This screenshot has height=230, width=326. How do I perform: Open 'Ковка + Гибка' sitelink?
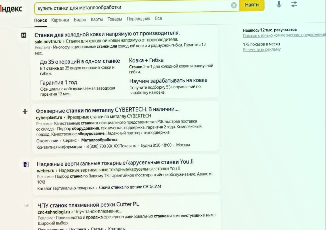[146, 60]
